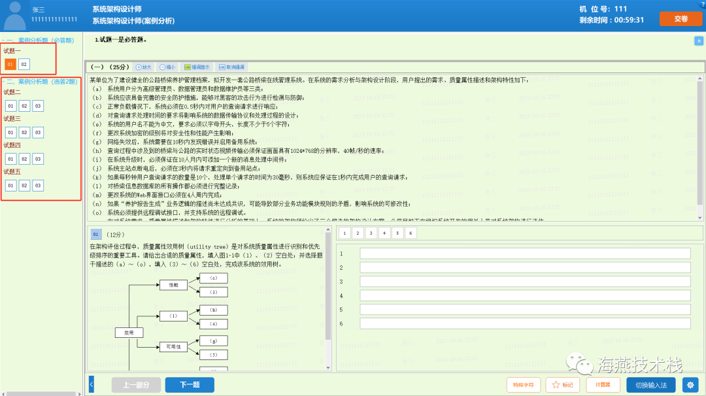Screen dimensions: 706x396
Task: Click the 案例分析题（必答题）section heading
Action: pyautogui.click(x=40, y=40)
